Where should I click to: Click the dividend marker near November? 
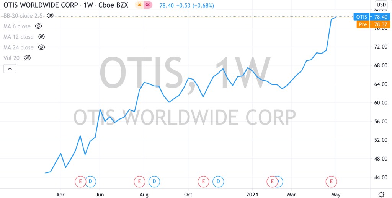click(x=218, y=181)
